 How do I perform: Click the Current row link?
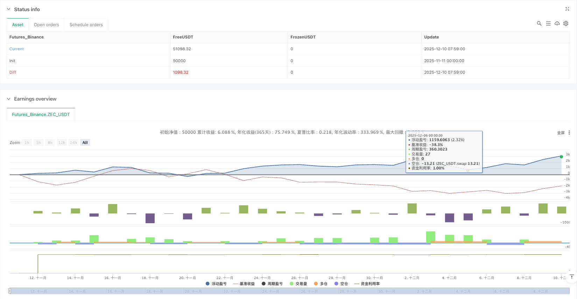click(16, 49)
